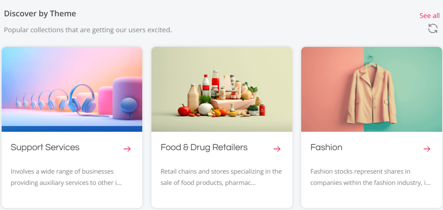
Task: Click the Support Services arrow icon
Action: point(127,149)
